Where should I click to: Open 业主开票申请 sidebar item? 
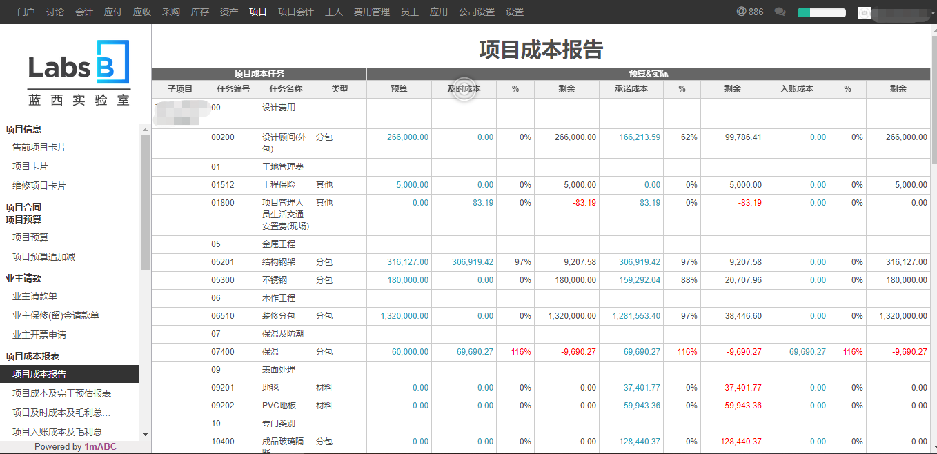click(x=39, y=335)
